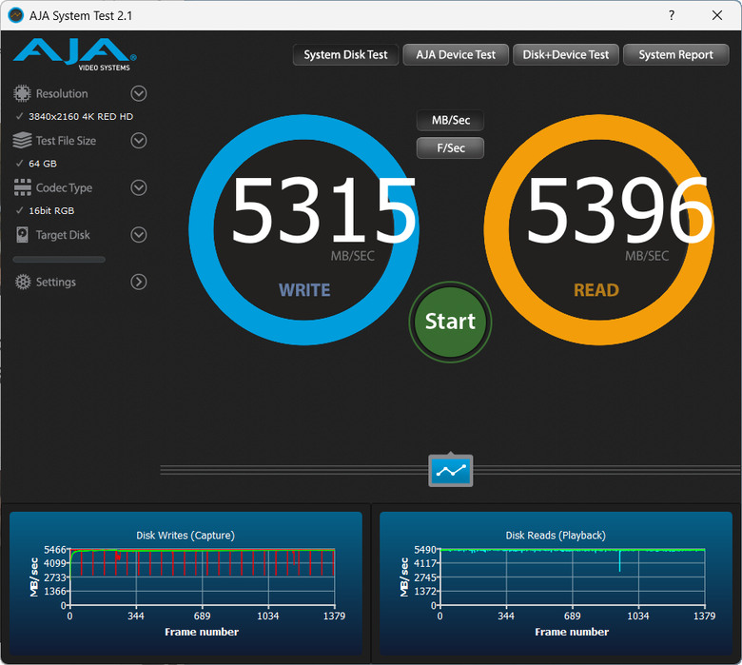This screenshot has width=742, height=665.
Task: Click the Codec Type label
Action: coord(64,188)
